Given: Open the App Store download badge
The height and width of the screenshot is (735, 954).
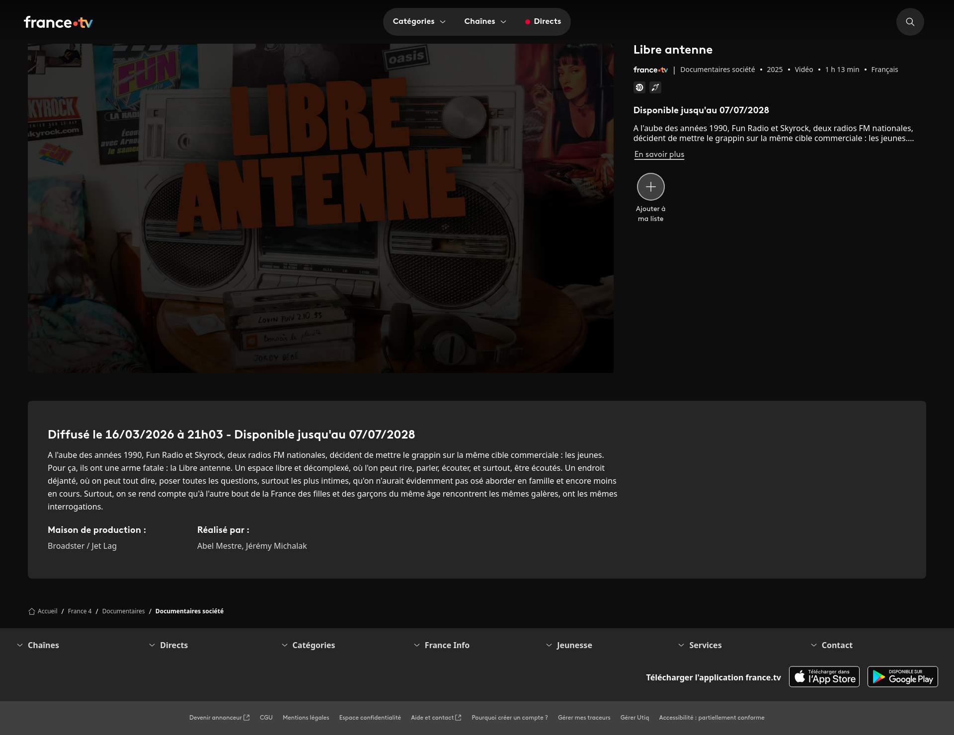Looking at the screenshot, I should [x=824, y=677].
